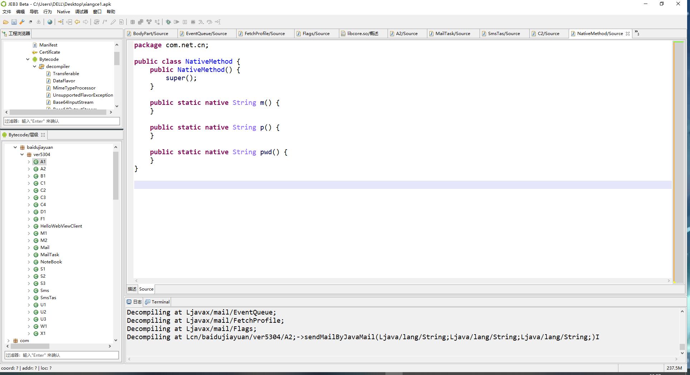Click the hierarchy filter input field

click(x=62, y=355)
